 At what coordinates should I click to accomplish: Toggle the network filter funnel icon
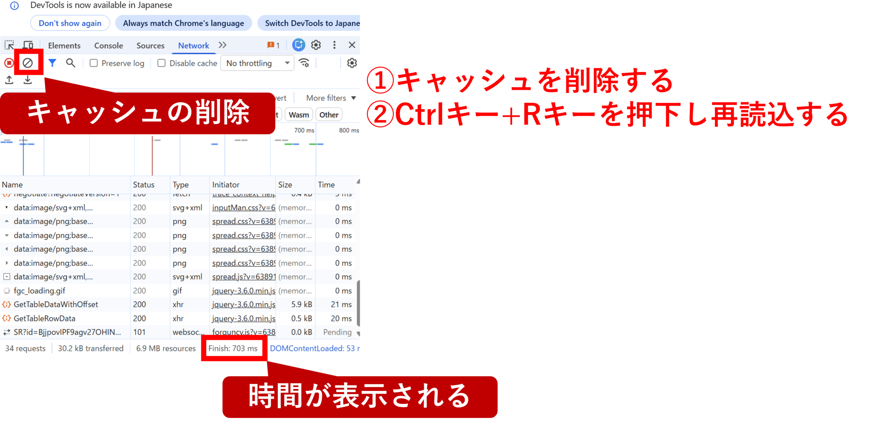click(x=52, y=63)
